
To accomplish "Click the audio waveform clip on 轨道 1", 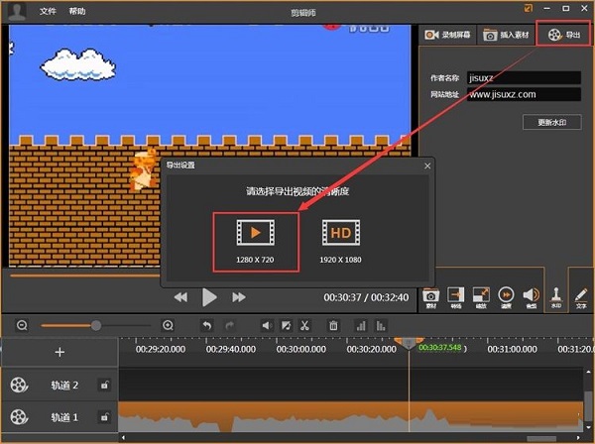I will tap(351, 416).
